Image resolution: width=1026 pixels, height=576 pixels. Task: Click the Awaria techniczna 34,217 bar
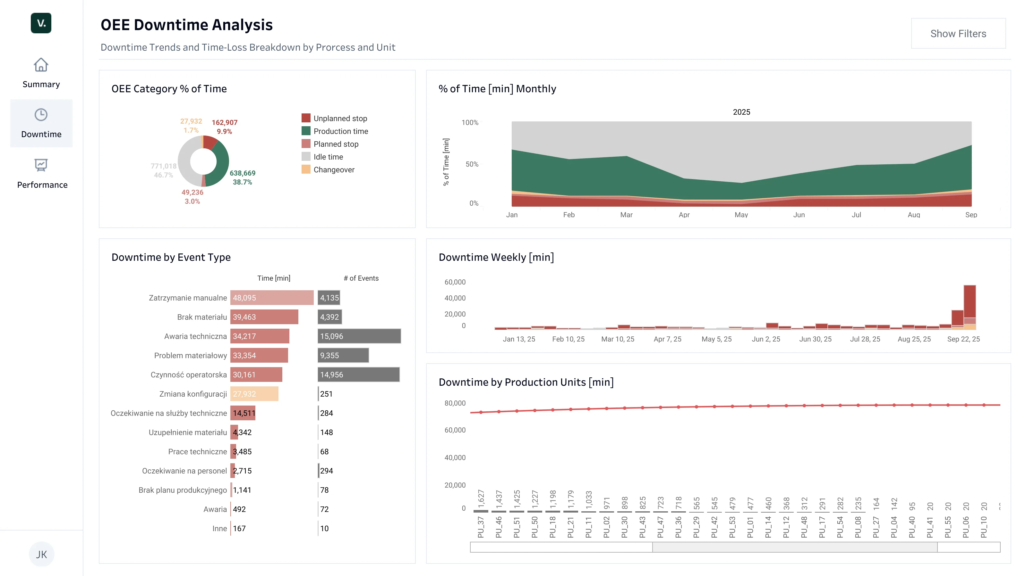pyautogui.click(x=260, y=336)
